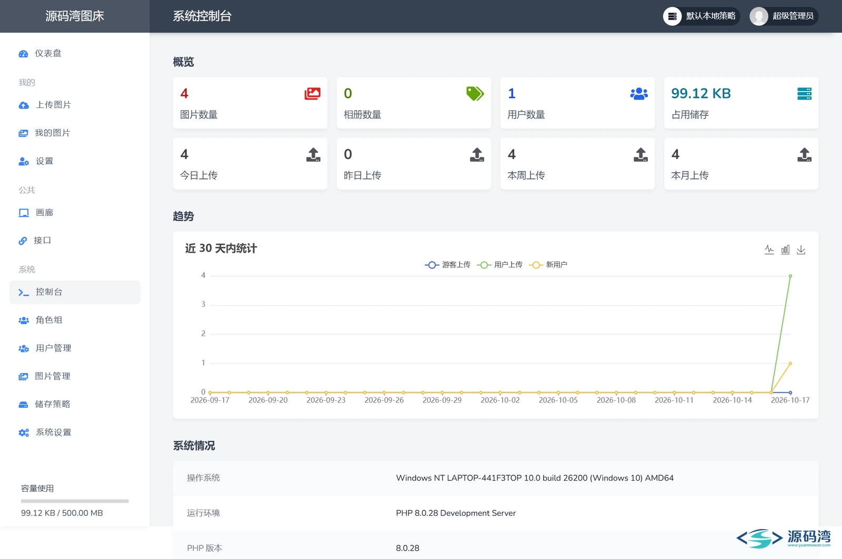This screenshot has width=842, height=559.
Task: Click the 操作系统 row label
Action: pyautogui.click(x=204, y=478)
